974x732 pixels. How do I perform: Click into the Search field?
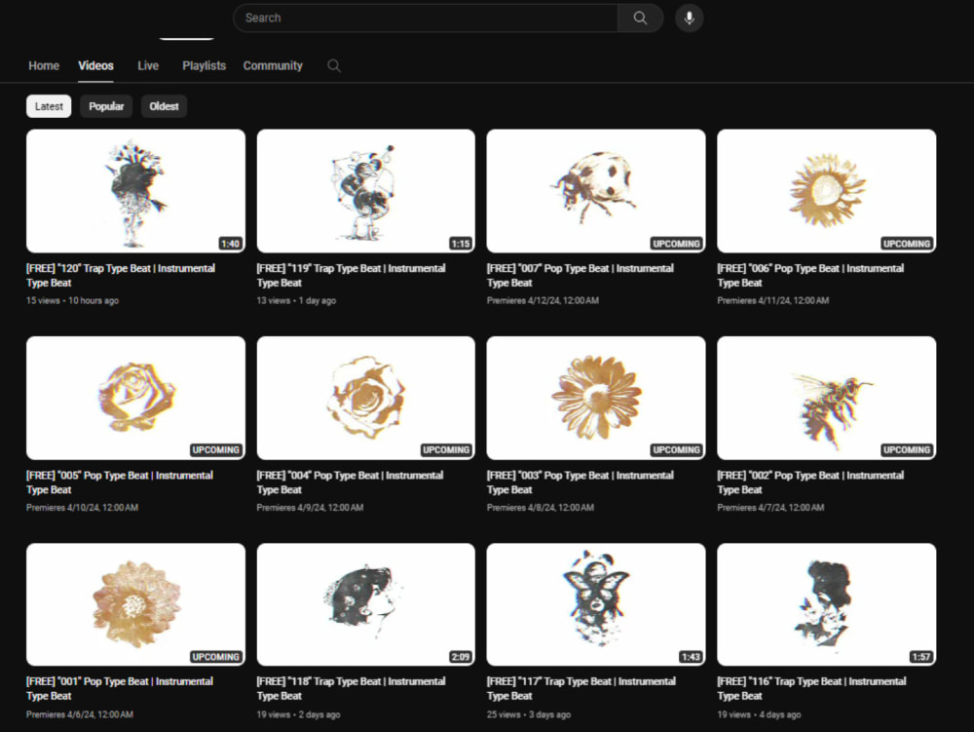point(426,18)
